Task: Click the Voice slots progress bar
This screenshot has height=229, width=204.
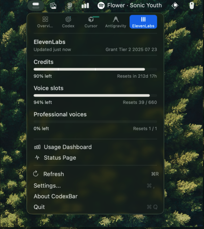Action: tap(95, 95)
